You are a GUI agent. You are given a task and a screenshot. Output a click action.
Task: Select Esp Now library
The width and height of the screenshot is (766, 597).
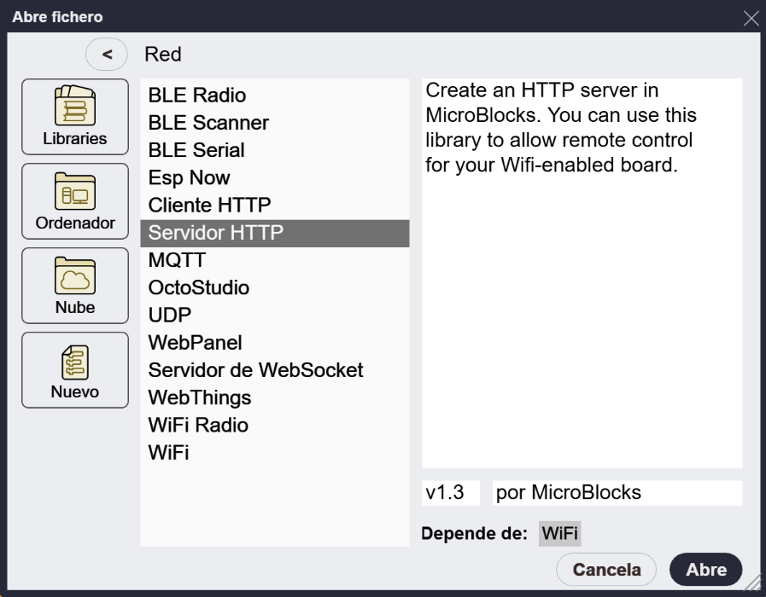[275, 177]
